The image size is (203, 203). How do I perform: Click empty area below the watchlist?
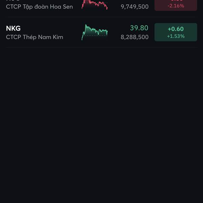101,124
